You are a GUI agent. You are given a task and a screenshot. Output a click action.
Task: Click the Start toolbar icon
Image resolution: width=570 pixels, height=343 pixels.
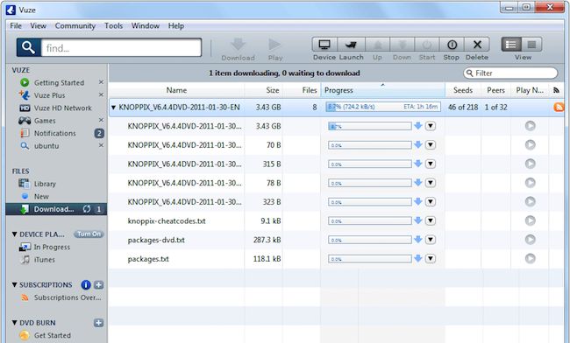(x=427, y=45)
